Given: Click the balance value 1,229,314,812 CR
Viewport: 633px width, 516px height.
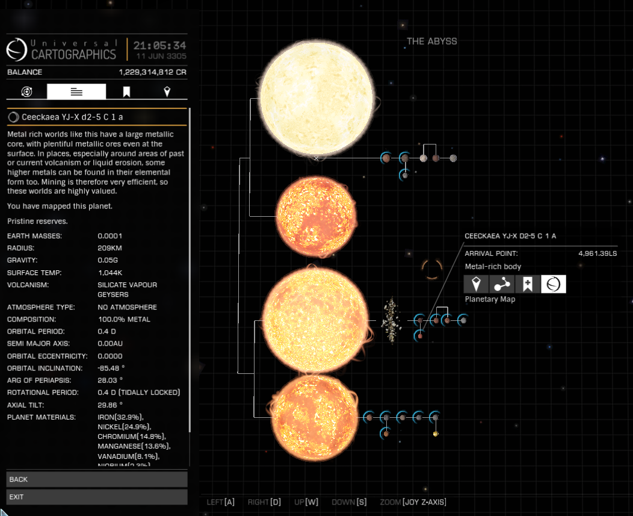Looking at the screenshot, I should (x=153, y=72).
